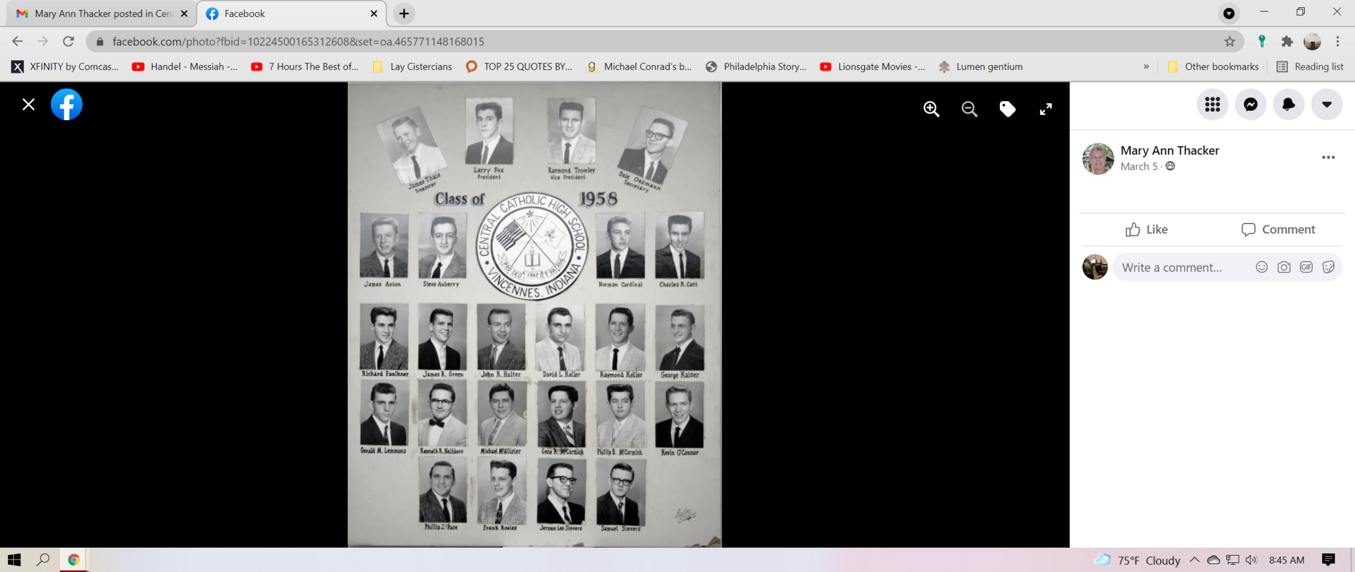This screenshot has width=1355, height=572.
Task: Open Michael Conrad's bookmark
Action: coord(639,67)
